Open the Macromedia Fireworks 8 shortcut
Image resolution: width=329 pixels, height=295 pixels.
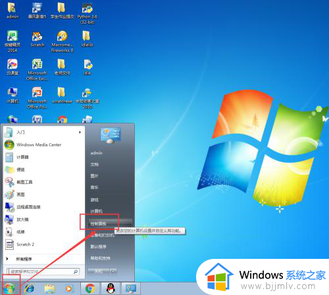pyautogui.click(x=63, y=41)
